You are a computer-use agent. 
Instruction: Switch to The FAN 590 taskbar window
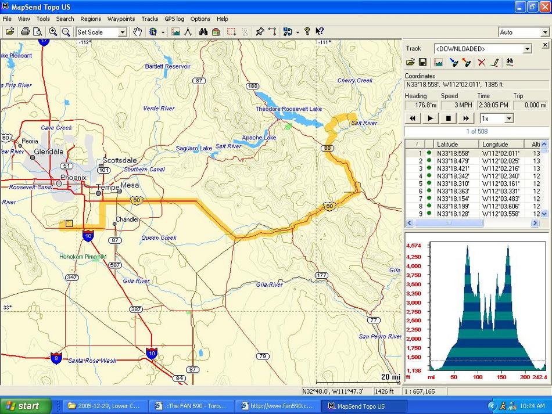pyautogui.click(x=191, y=406)
